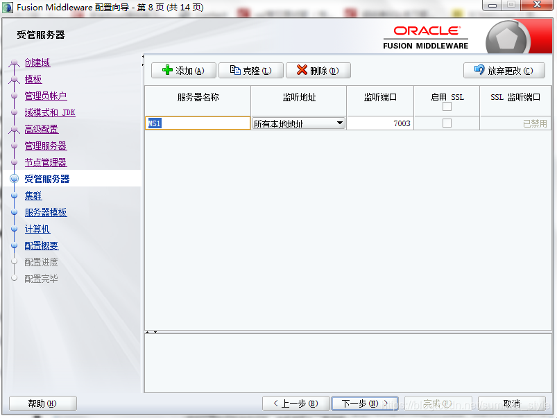This screenshot has height=418, width=557.
Task: Click listen port cell 7003
Action: click(x=380, y=123)
